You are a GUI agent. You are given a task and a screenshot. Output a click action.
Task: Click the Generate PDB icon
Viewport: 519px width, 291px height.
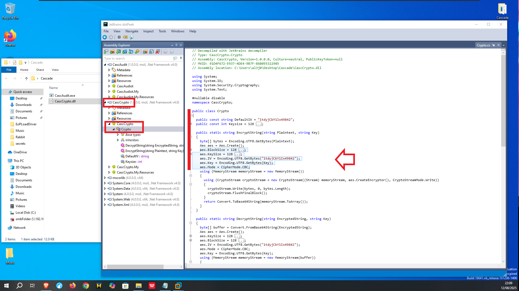[x=172, y=51]
